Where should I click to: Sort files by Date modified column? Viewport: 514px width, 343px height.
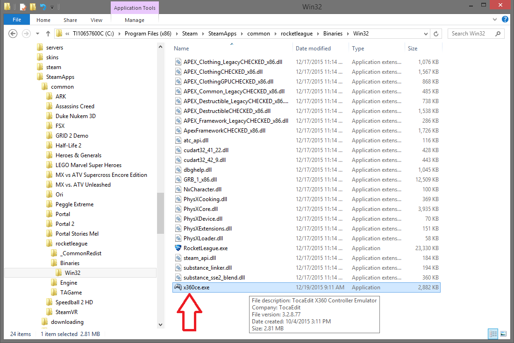tap(313, 49)
